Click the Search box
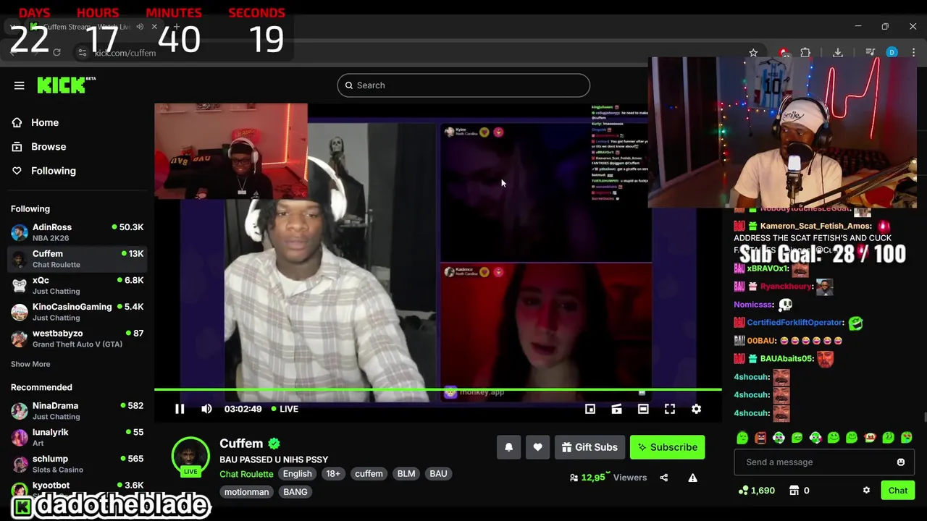 tap(463, 85)
